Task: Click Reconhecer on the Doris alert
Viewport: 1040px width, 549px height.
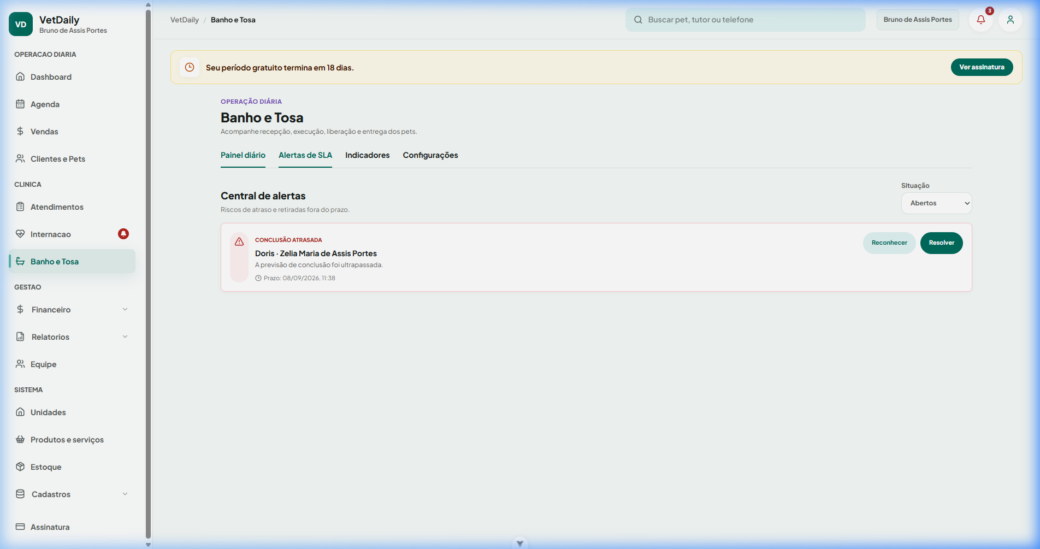Action: pos(889,243)
